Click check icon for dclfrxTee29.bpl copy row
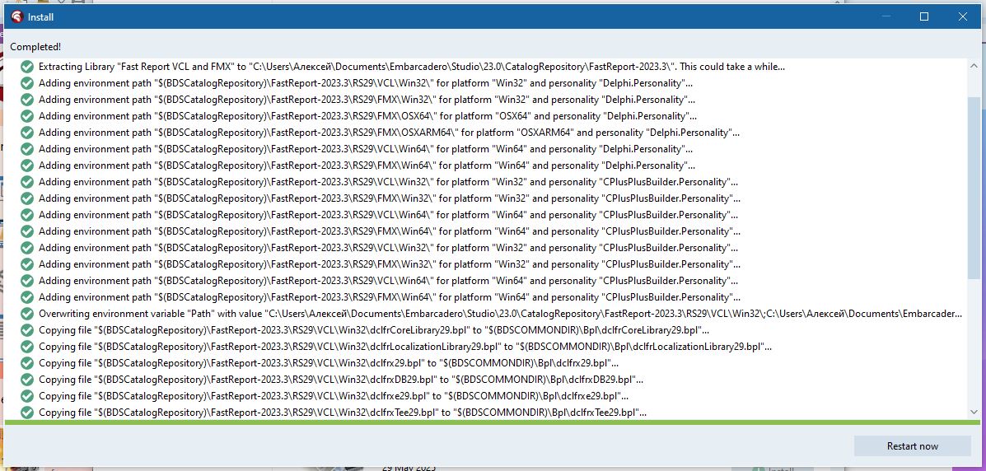 click(26, 413)
